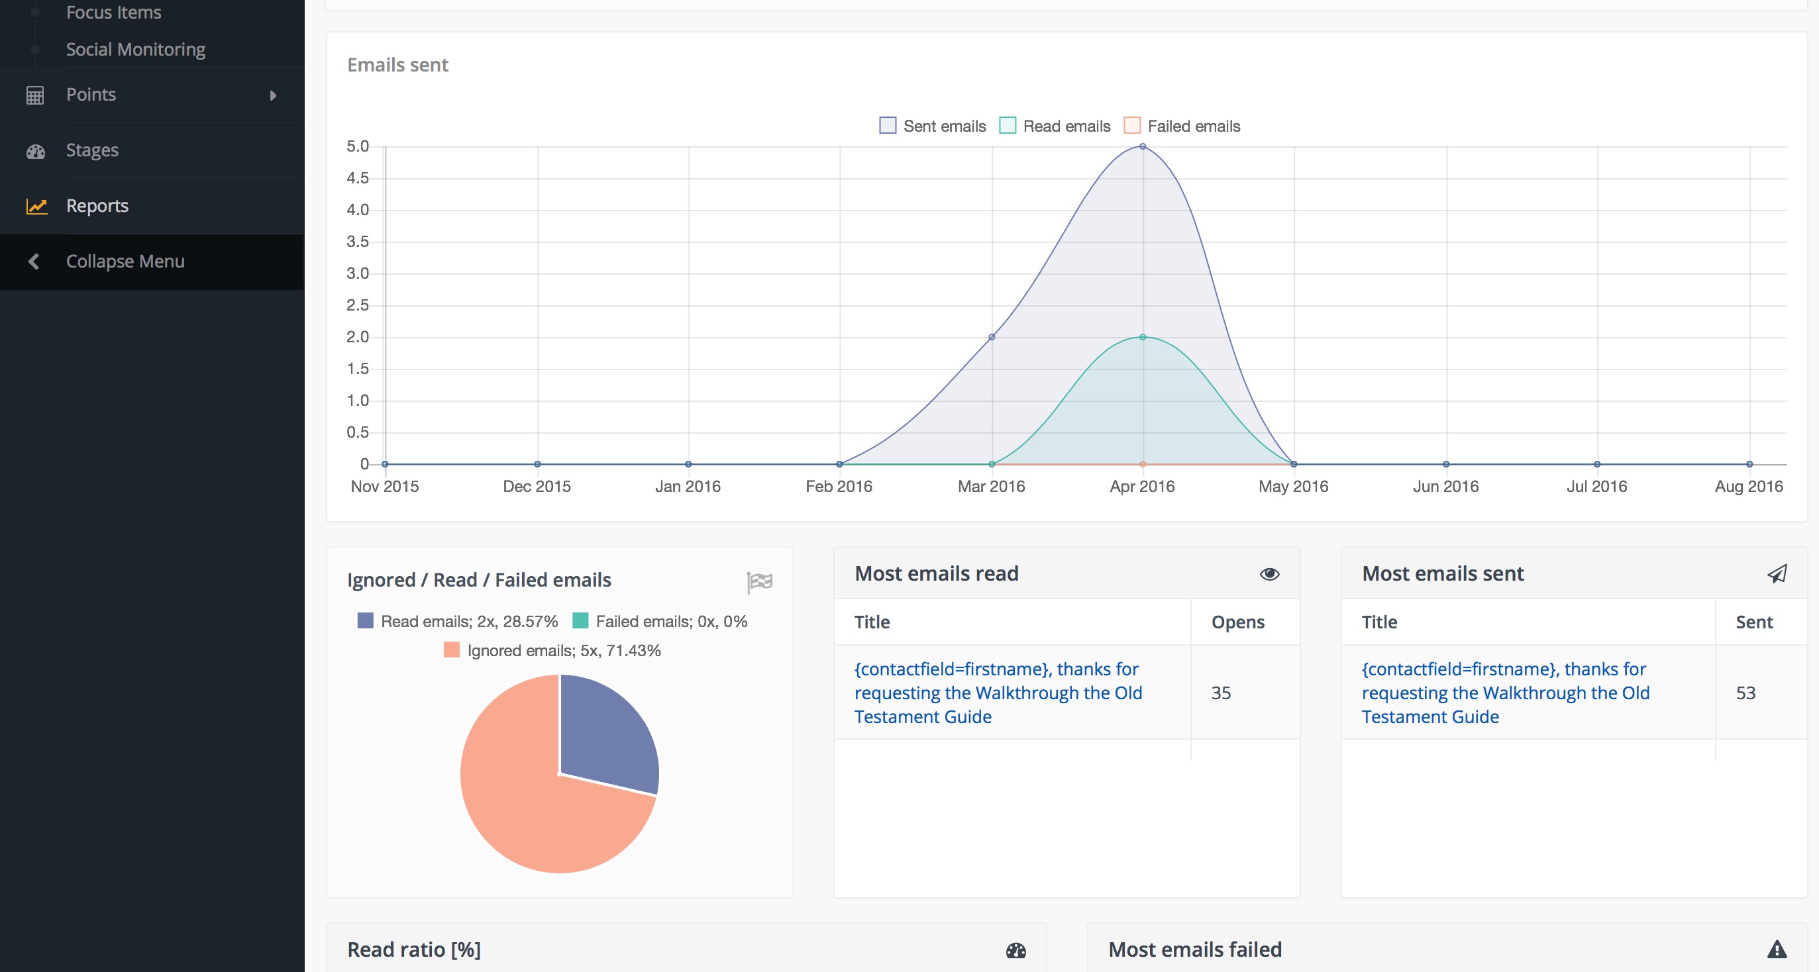
Task: Click the opens value 35
Action: click(1221, 693)
